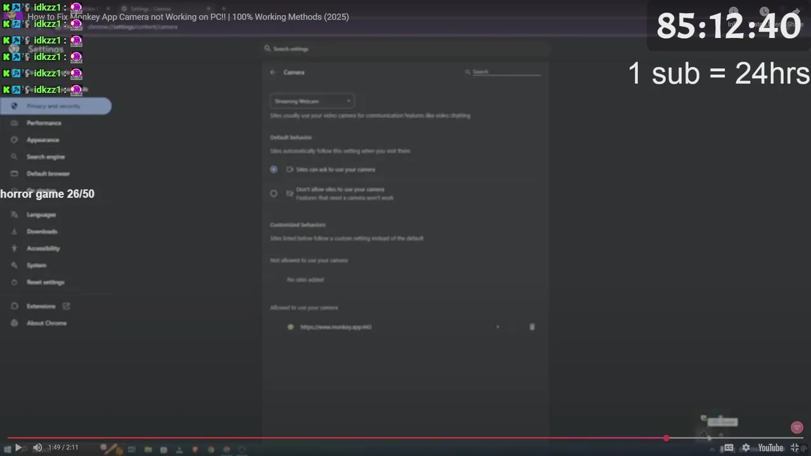Click the Default browser window icon

pyautogui.click(x=15, y=174)
